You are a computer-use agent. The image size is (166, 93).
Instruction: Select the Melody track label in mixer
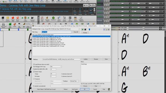tap(100, 21)
